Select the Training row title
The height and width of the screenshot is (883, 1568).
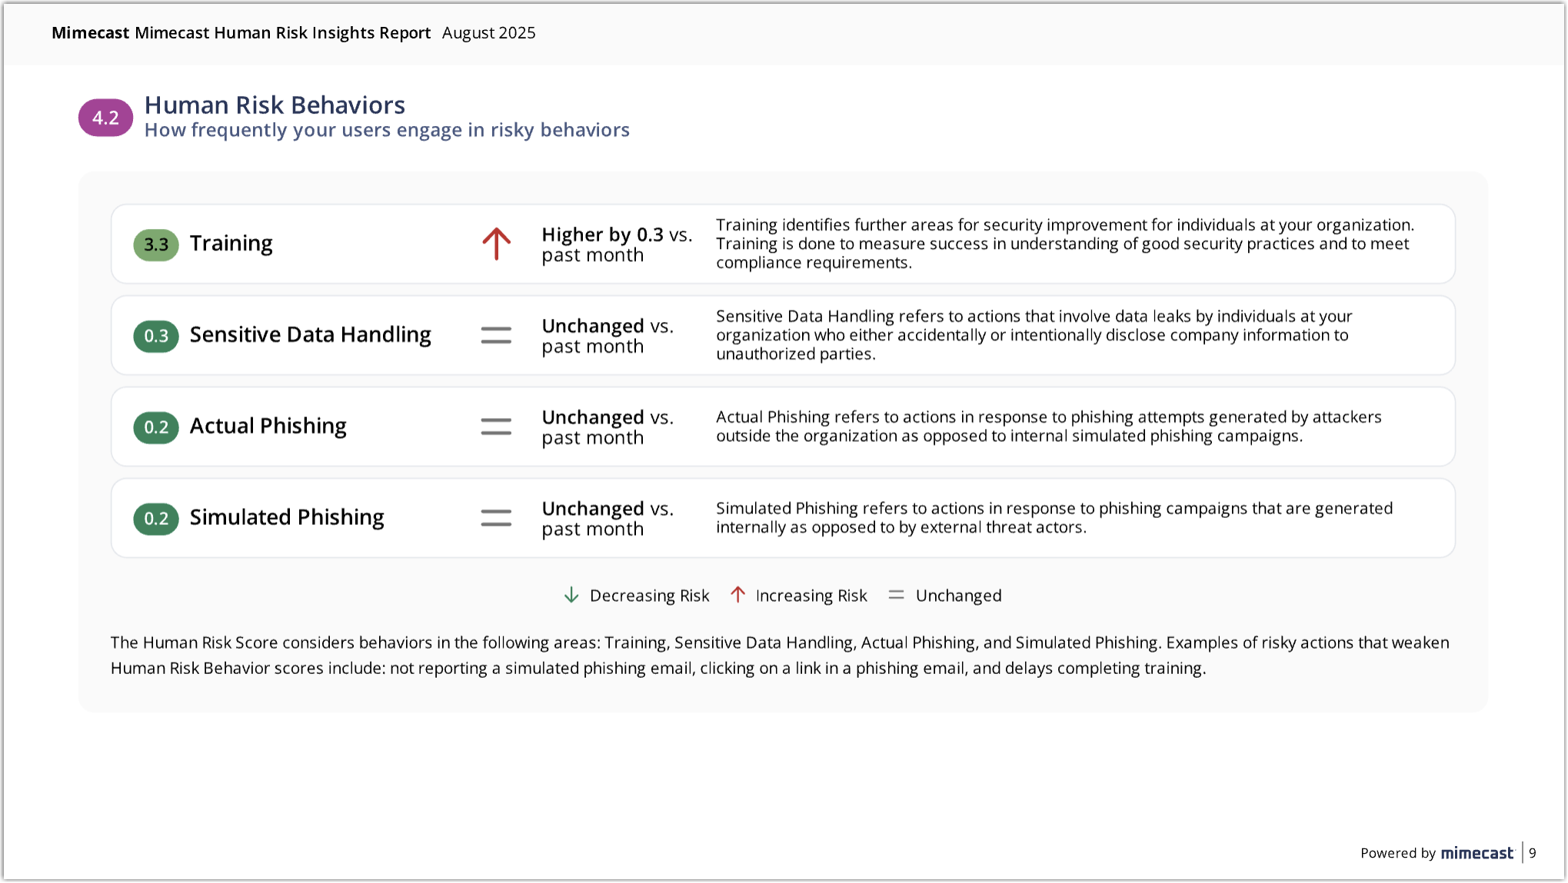click(x=231, y=244)
